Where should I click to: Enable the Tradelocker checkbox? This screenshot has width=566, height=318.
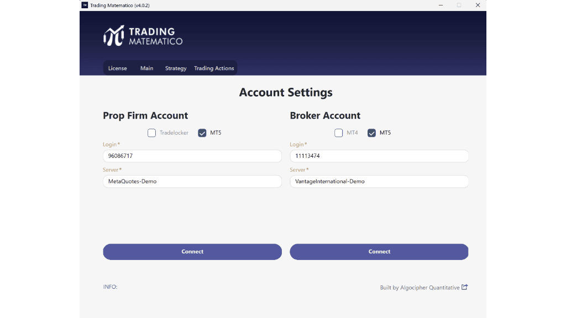pyautogui.click(x=151, y=132)
